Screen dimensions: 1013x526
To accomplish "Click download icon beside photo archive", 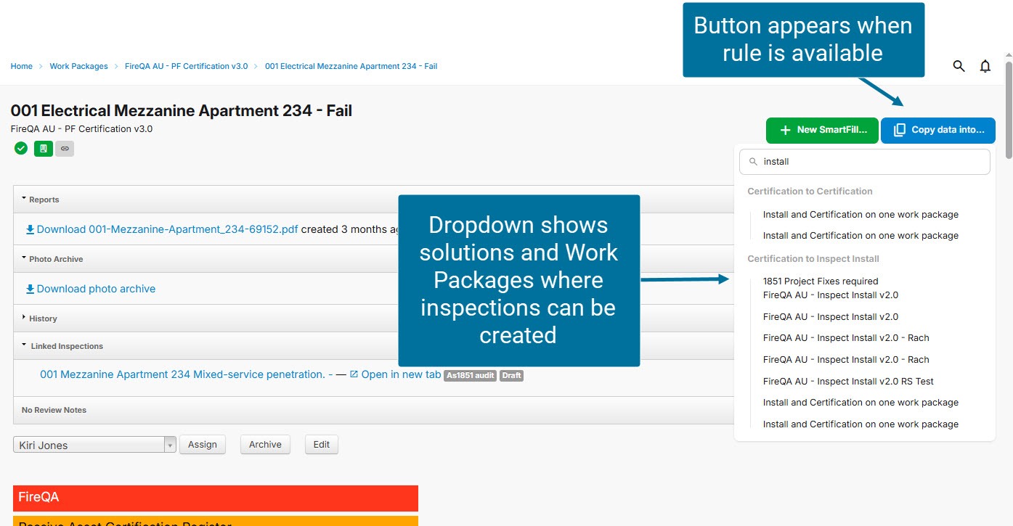I will (30, 289).
